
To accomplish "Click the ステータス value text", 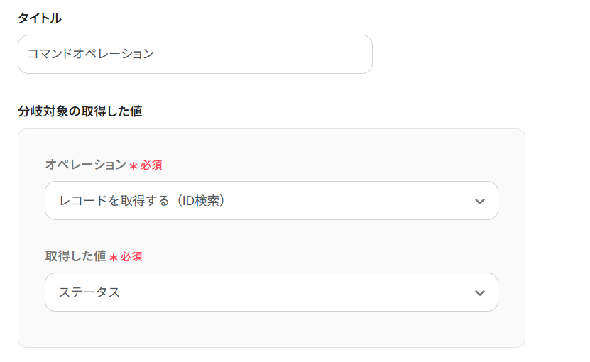I will (89, 292).
